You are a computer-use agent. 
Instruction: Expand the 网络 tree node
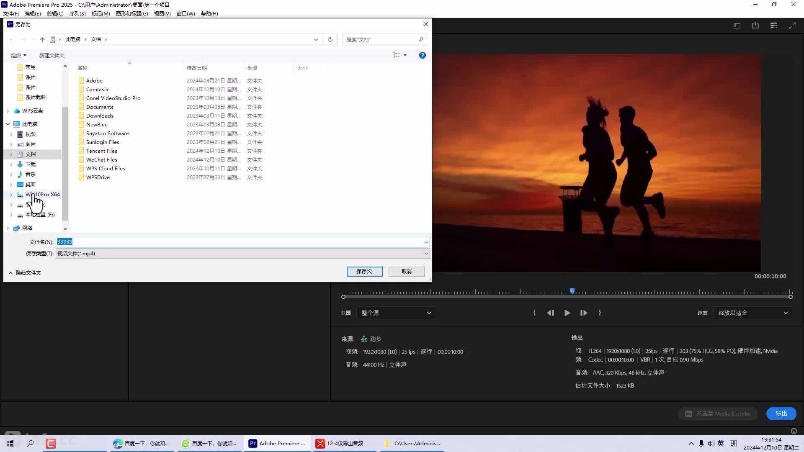(x=8, y=228)
